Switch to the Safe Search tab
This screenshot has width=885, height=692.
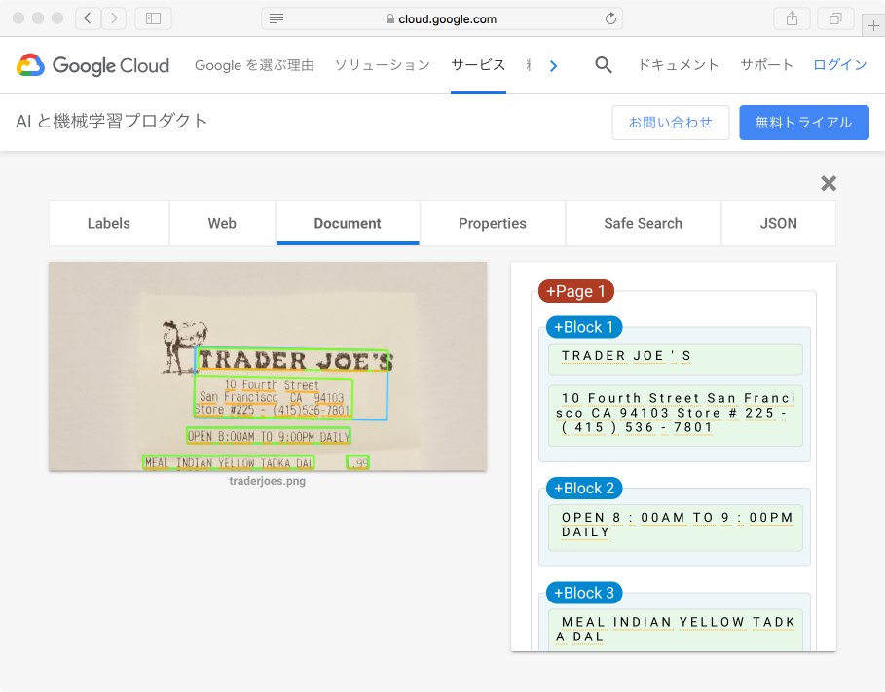coord(643,224)
